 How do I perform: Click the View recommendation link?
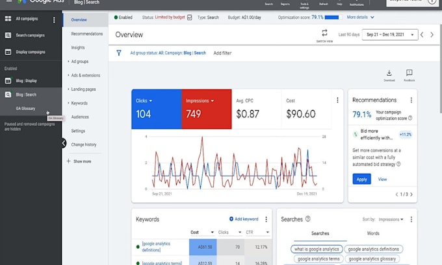point(382,179)
